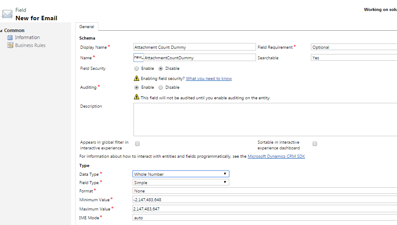Check Sortable in interactive experience dashboard checkbox

315,144
